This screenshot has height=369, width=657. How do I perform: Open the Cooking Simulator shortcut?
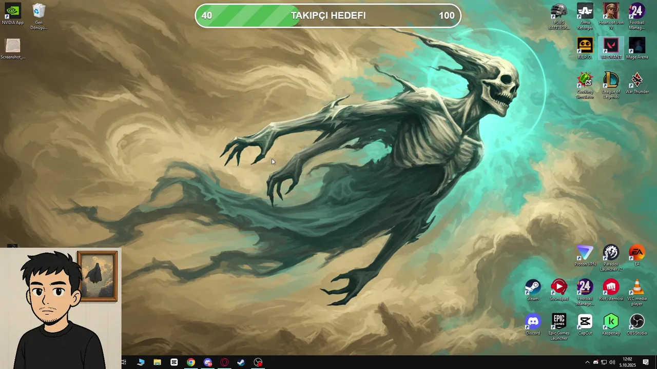(x=585, y=85)
